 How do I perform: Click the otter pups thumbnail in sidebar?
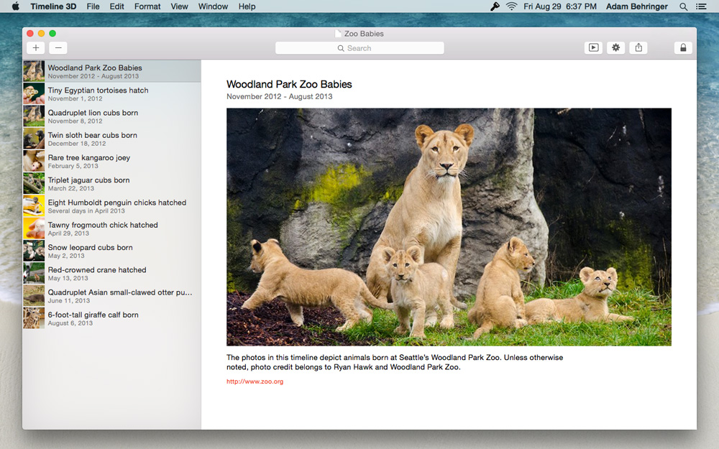(34, 296)
